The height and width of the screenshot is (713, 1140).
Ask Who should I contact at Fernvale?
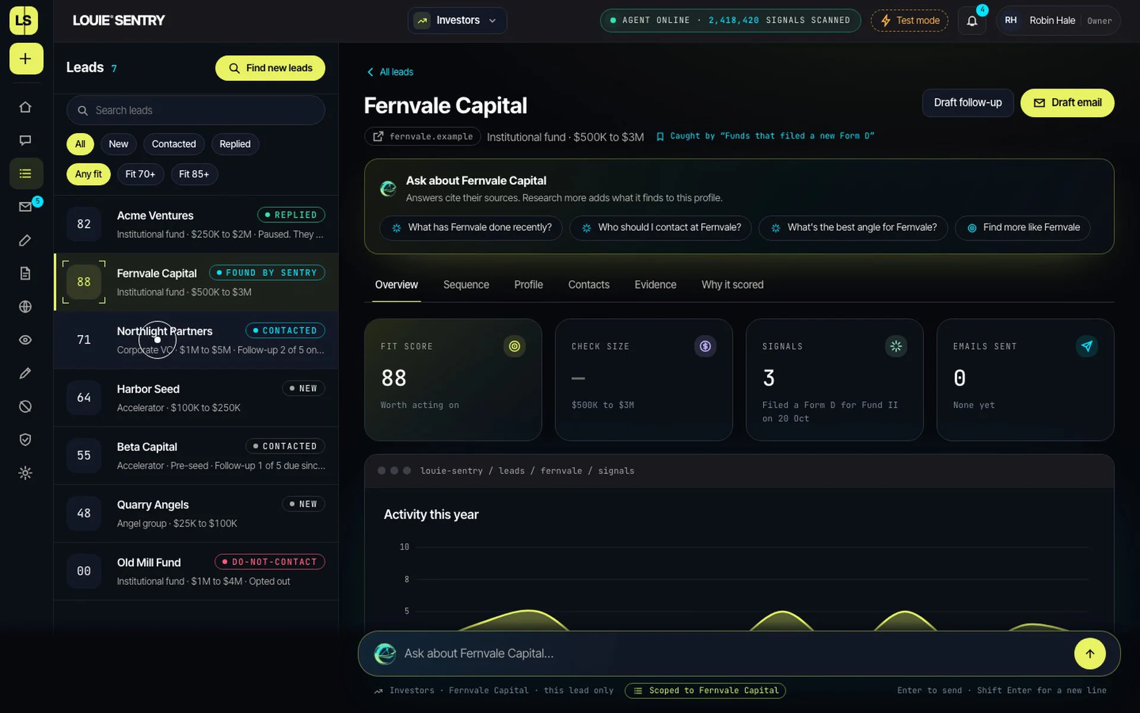point(660,228)
